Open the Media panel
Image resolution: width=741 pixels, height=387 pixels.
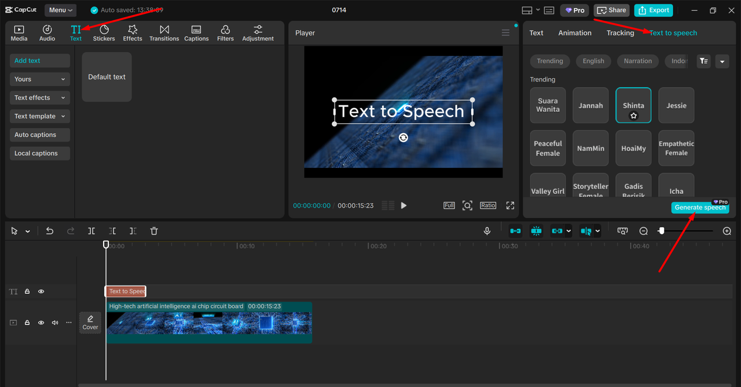(19, 33)
